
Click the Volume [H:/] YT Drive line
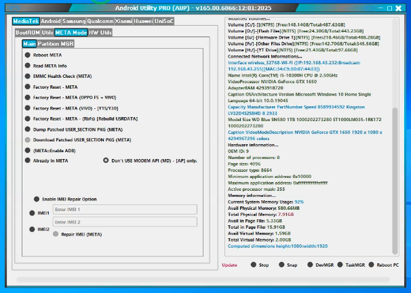pyautogui.click(x=292, y=49)
